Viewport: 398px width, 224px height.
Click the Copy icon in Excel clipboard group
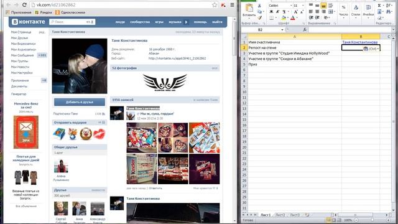click(x=259, y=12)
